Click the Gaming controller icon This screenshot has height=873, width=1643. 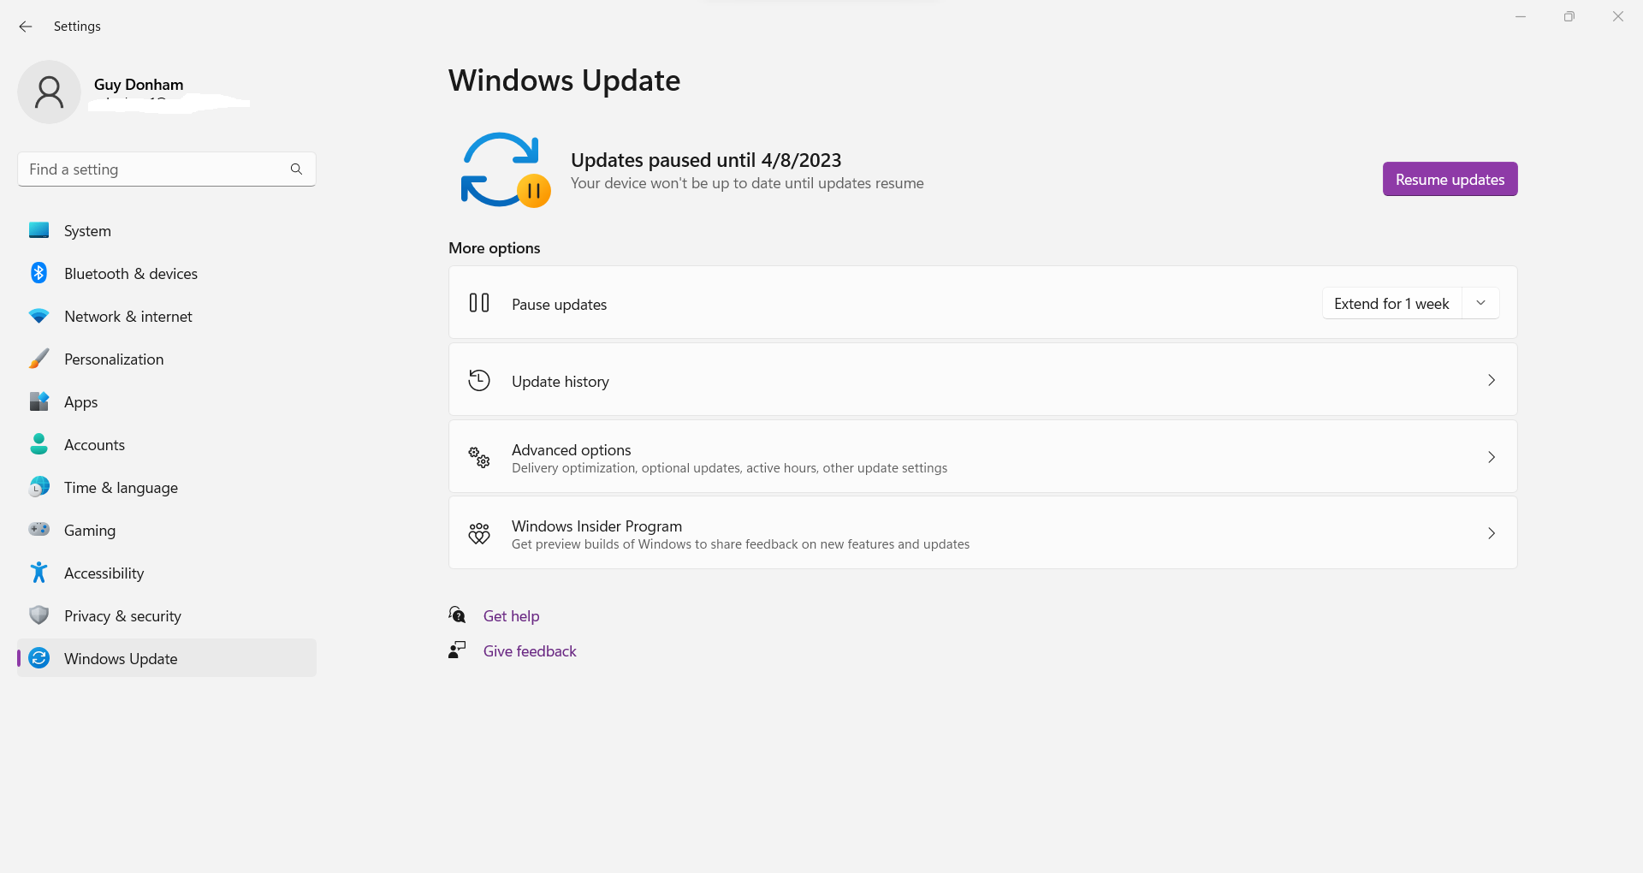39,529
